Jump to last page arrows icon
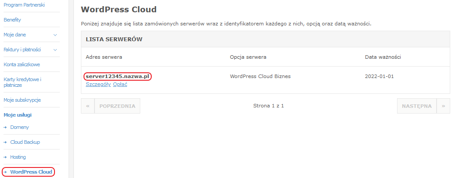452x178 pixels. (x=443, y=106)
